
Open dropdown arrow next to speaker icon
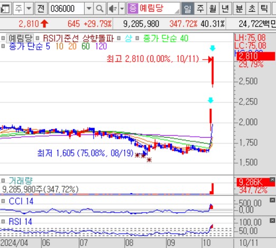coord(122,8)
